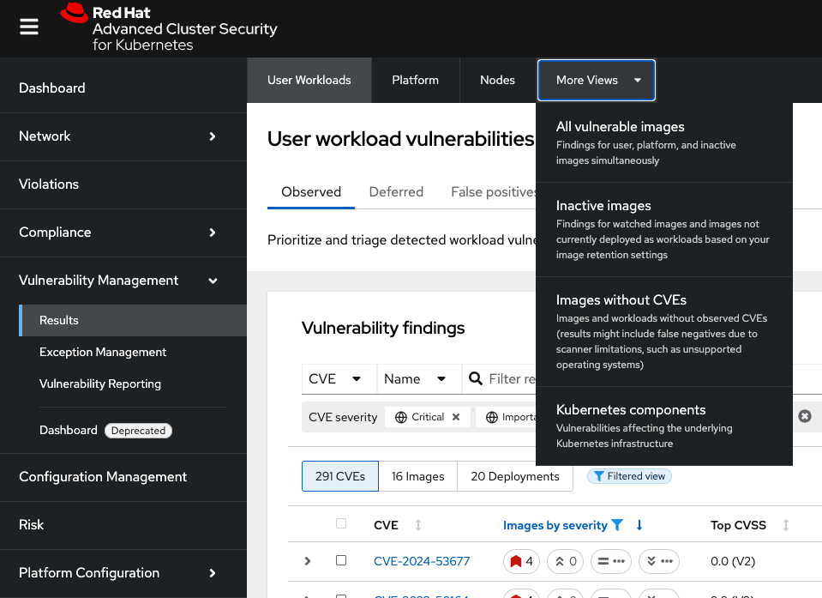
Task: Click the Red Hat logo
Action: pyautogui.click(x=169, y=27)
